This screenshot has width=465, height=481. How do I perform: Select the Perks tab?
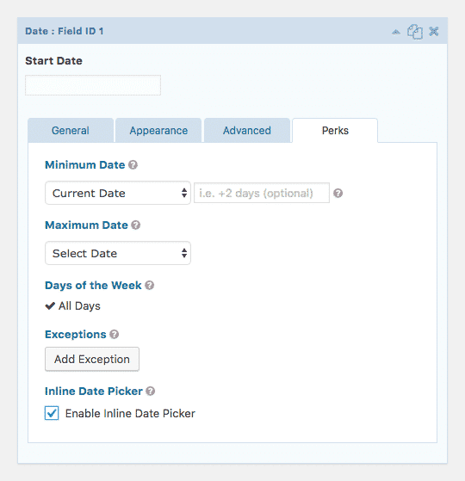click(x=335, y=131)
